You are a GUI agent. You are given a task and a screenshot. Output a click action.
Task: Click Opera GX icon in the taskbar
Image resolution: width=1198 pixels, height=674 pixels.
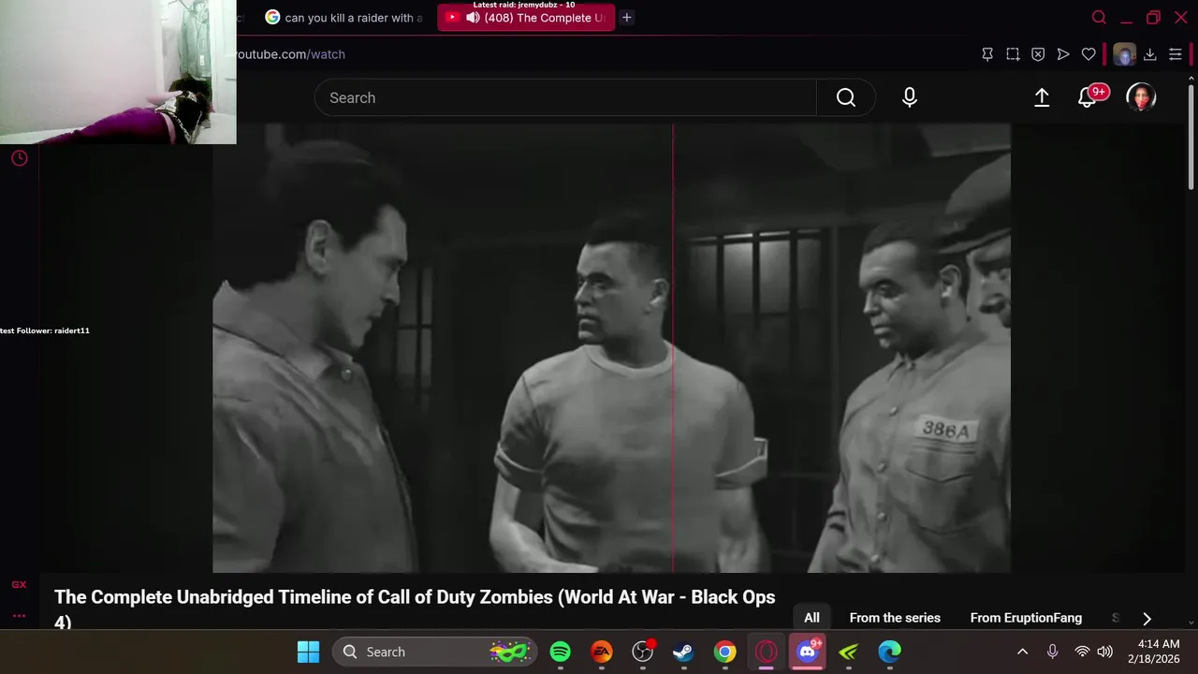(766, 652)
